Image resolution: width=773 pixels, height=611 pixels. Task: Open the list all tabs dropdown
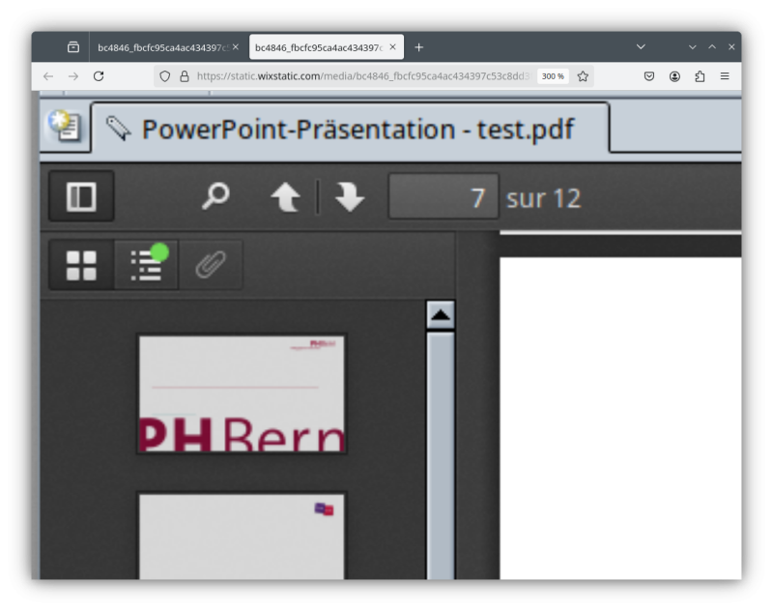coord(641,47)
